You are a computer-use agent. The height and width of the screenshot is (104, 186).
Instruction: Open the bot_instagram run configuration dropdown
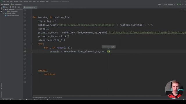(x=169, y=4)
